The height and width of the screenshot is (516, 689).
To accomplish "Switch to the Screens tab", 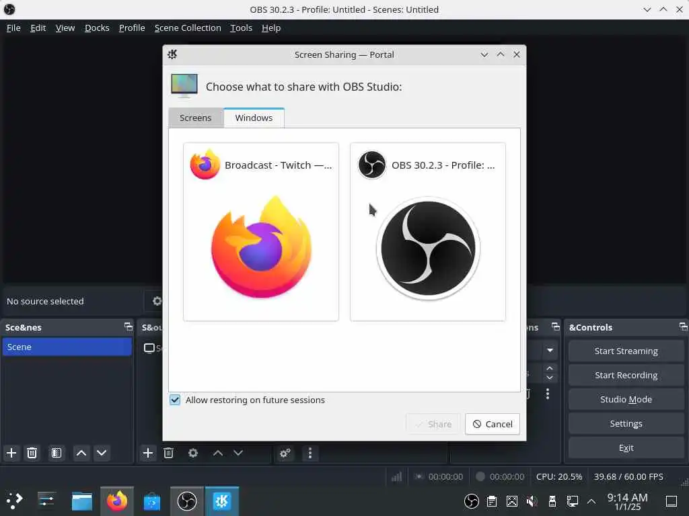I will [x=196, y=118].
